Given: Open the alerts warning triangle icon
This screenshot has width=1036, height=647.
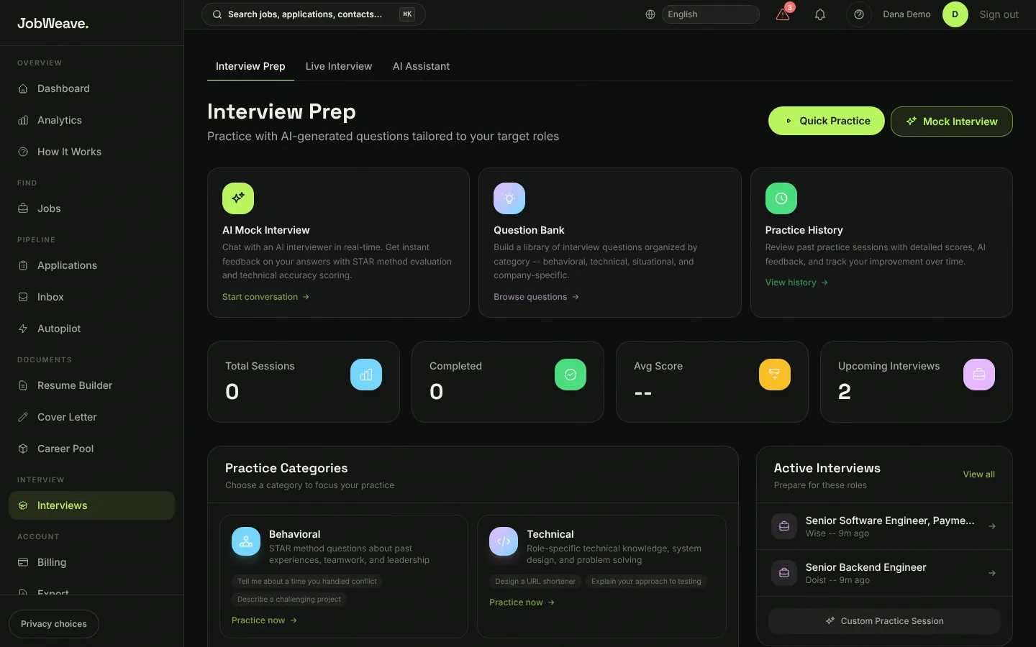Looking at the screenshot, I should pyautogui.click(x=783, y=14).
